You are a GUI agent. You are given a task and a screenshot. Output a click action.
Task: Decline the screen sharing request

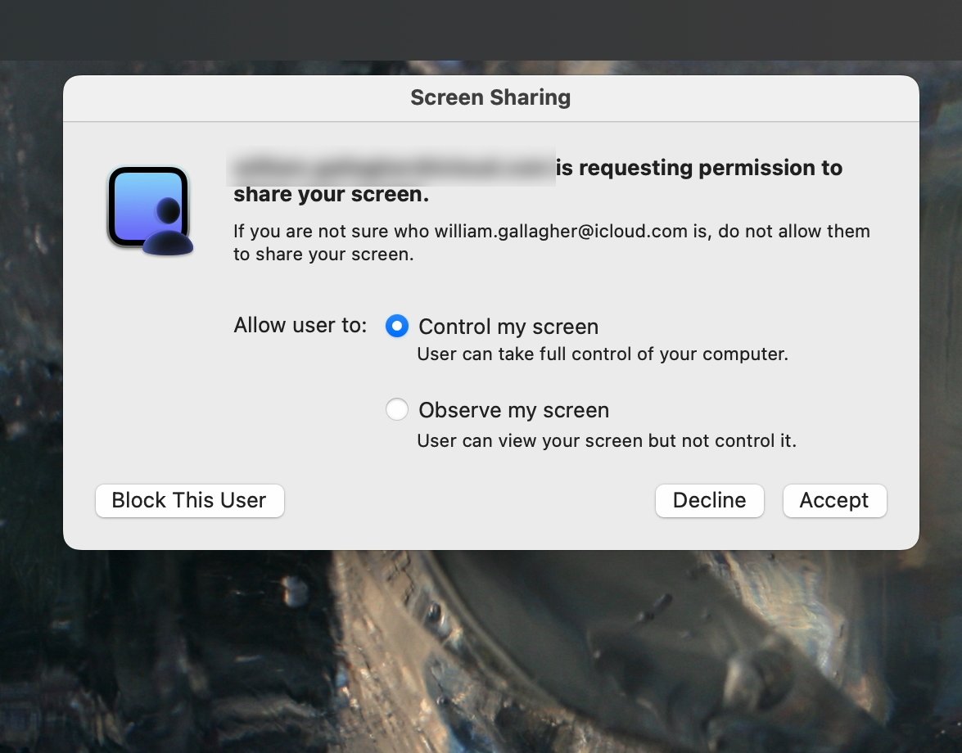pos(709,500)
